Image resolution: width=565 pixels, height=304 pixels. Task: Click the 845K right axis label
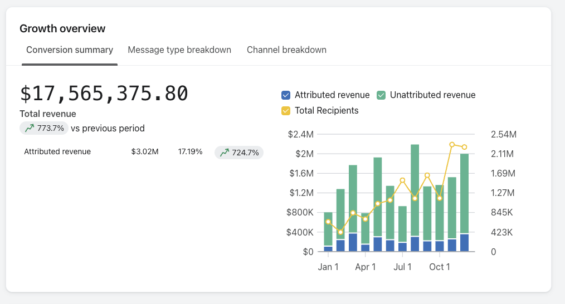pyautogui.click(x=501, y=213)
